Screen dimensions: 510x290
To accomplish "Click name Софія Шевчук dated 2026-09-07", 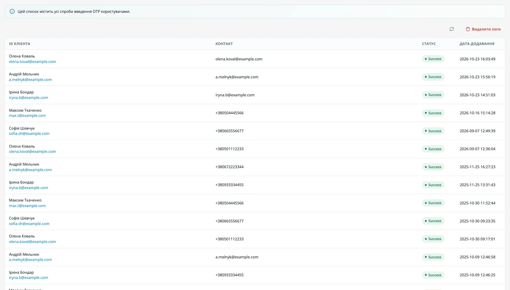I will (22, 128).
